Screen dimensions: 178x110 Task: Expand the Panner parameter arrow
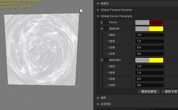[101, 23]
